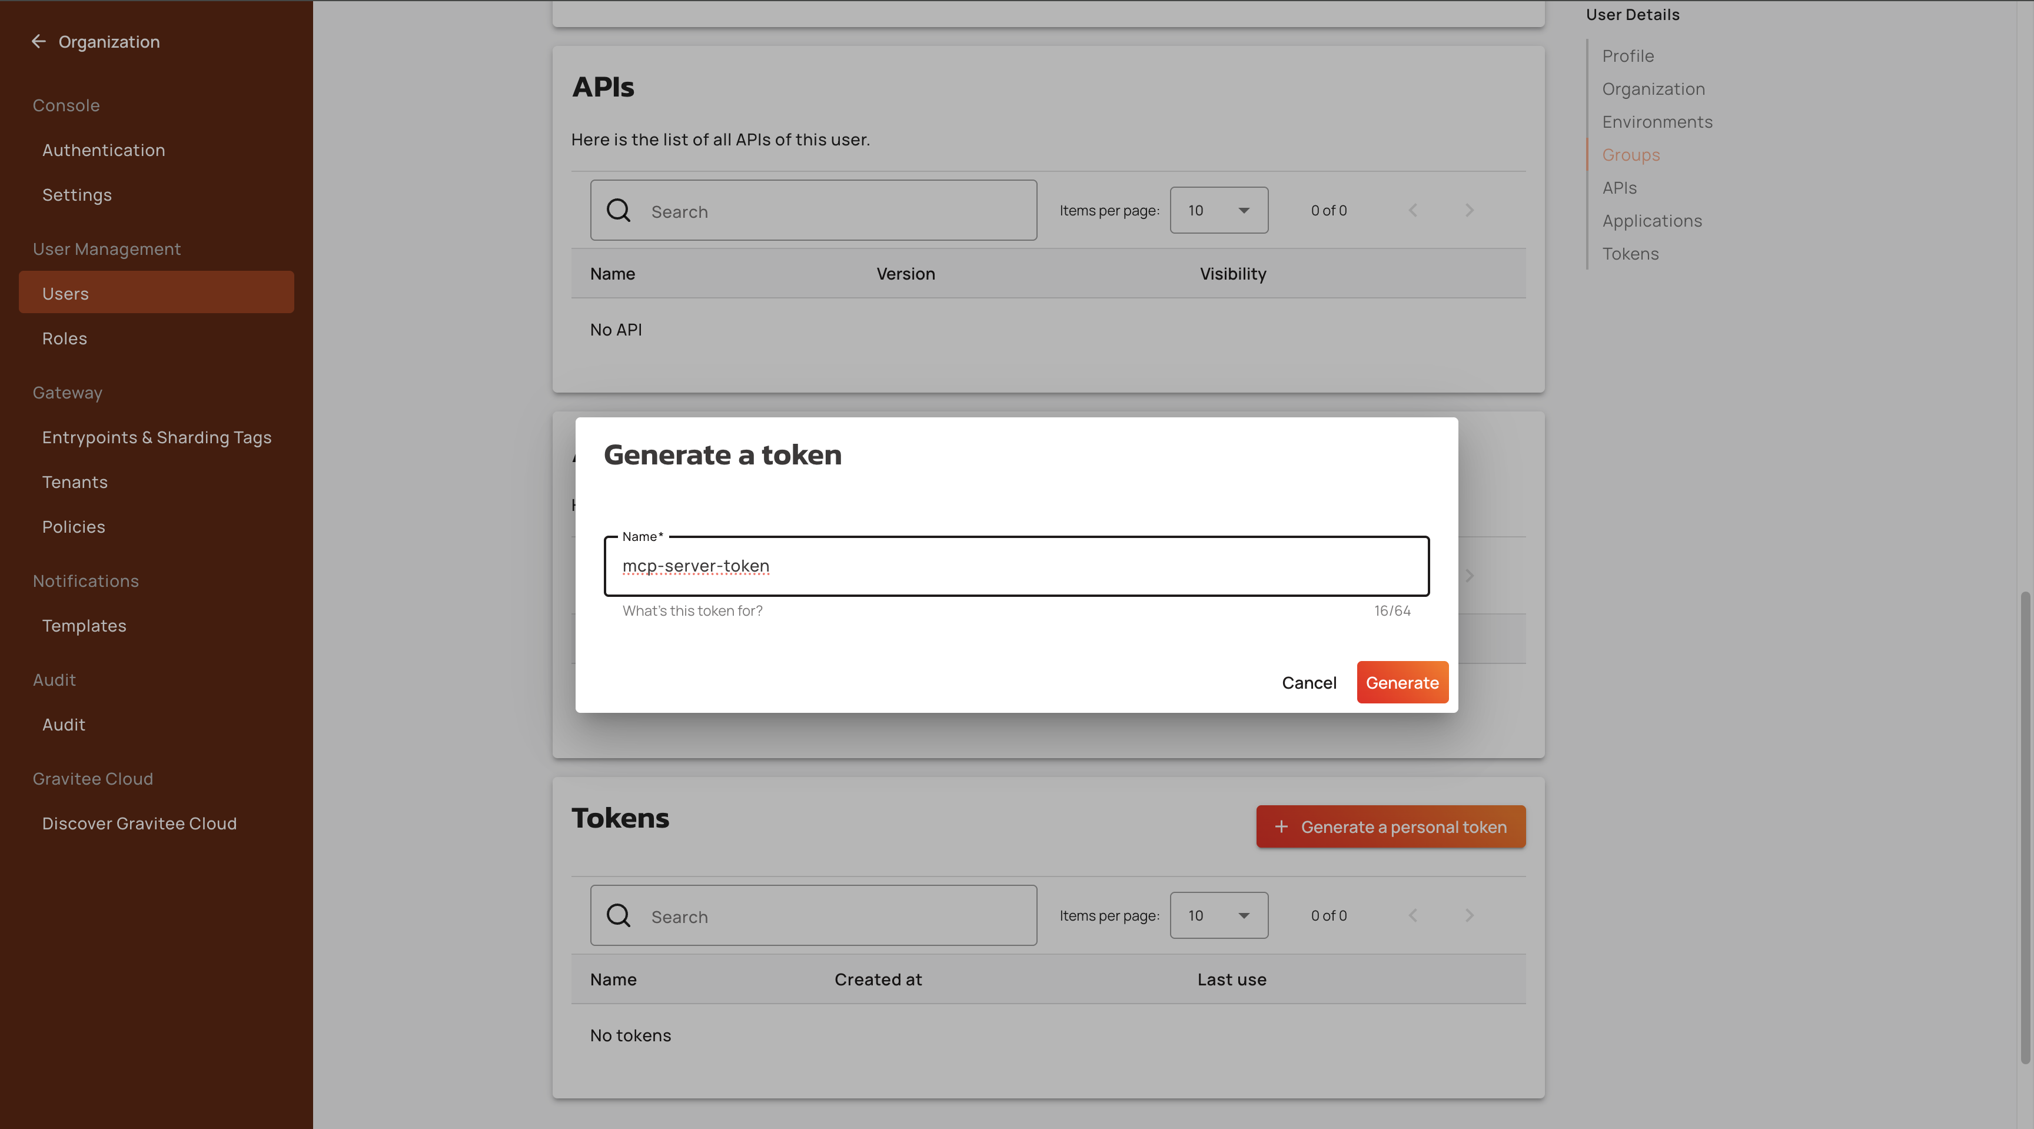The width and height of the screenshot is (2034, 1129).
Task: Click next page arrow in APIs table
Action: point(1470,210)
